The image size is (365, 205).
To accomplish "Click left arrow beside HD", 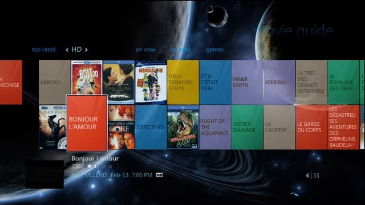I will 67,50.
